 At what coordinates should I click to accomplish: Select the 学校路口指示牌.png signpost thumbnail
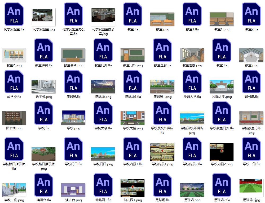[x=44, y=154]
